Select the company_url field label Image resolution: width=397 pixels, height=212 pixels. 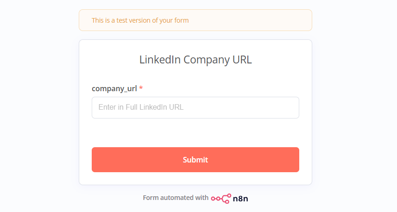pos(114,88)
